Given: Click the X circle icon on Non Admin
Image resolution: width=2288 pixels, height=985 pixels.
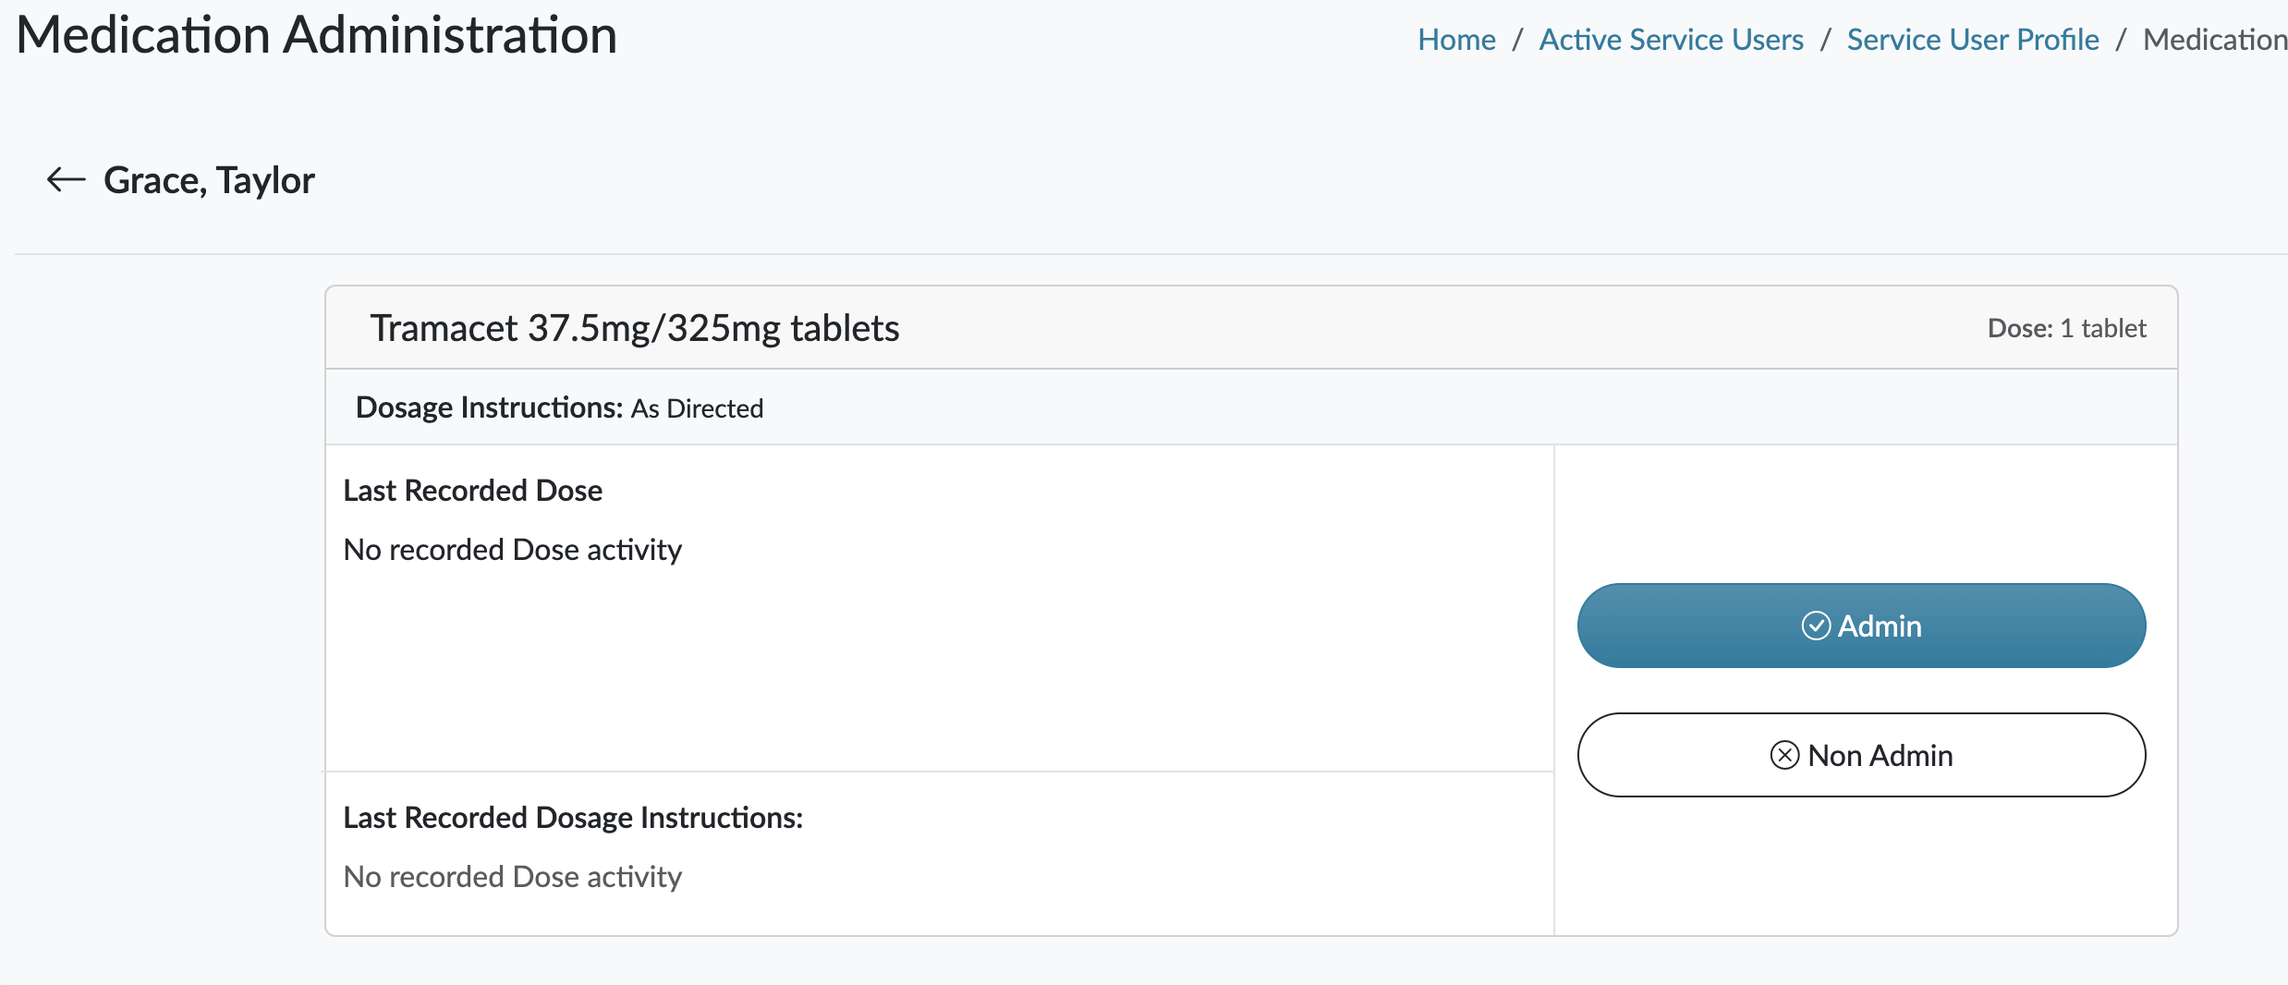Looking at the screenshot, I should pos(1784,755).
